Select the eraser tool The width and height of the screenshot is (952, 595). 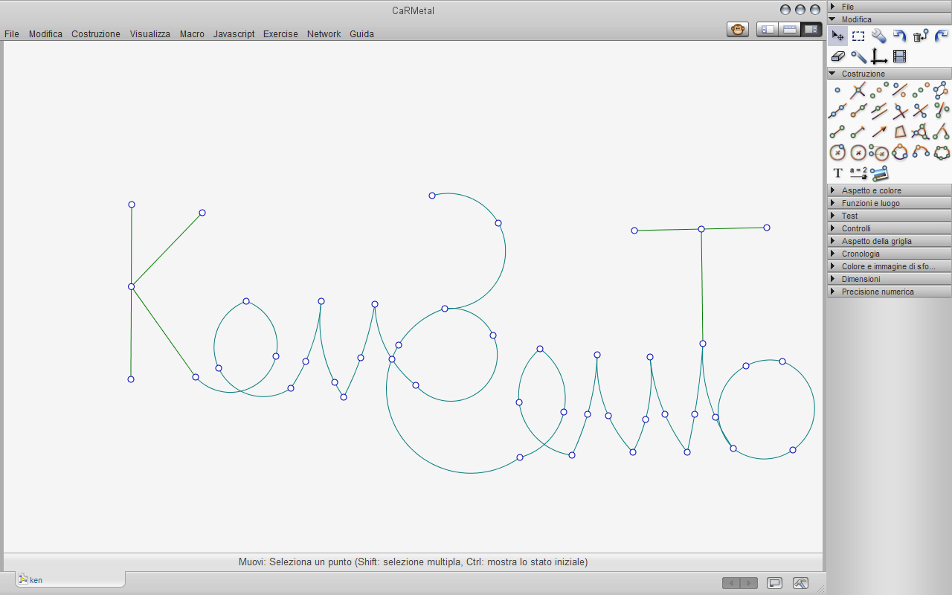[x=837, y=56]
